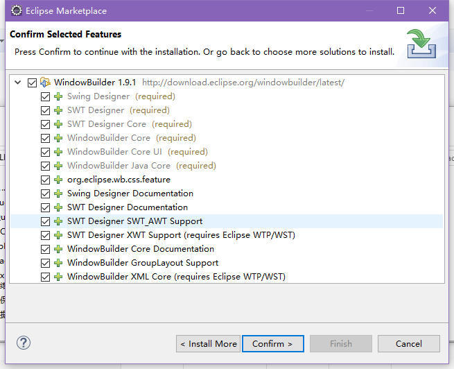Click the plus icon beside Swing Designer (required)
Screen dimensions: 454x369
pyautogui.click(x=58, y=96)
